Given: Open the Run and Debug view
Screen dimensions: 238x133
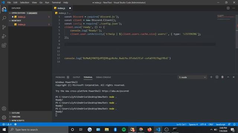Looking at the screenshot, I should (x=4, y=36).
